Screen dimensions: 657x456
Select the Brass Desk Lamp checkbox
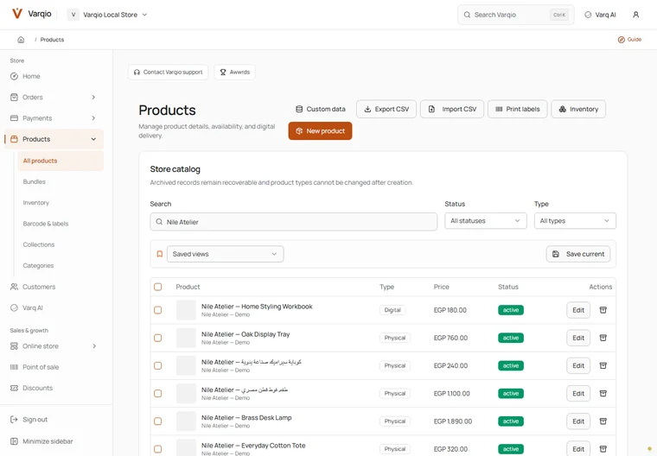(158, 421)
